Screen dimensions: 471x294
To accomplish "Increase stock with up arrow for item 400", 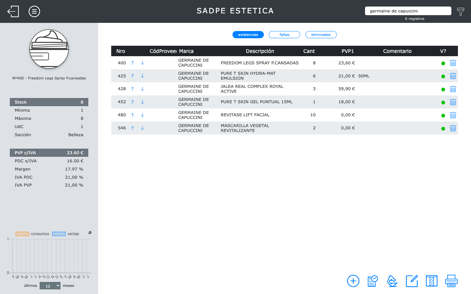I will click(x=132, y=63).
